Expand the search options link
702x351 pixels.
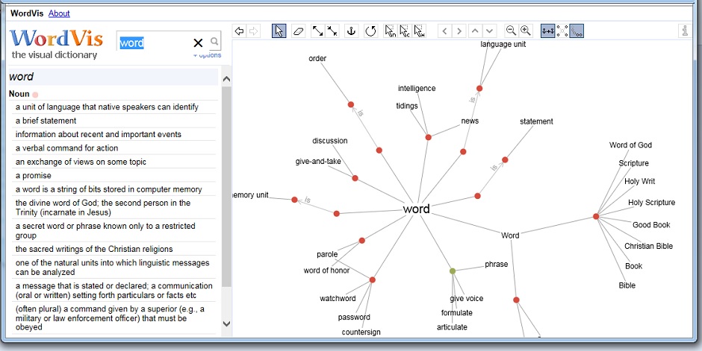207,55
